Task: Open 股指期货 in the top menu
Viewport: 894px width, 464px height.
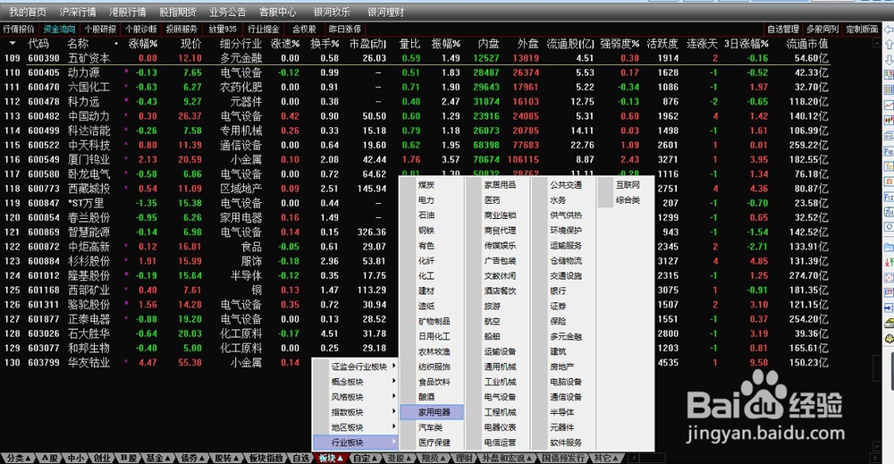Action: tap(177, 12)
